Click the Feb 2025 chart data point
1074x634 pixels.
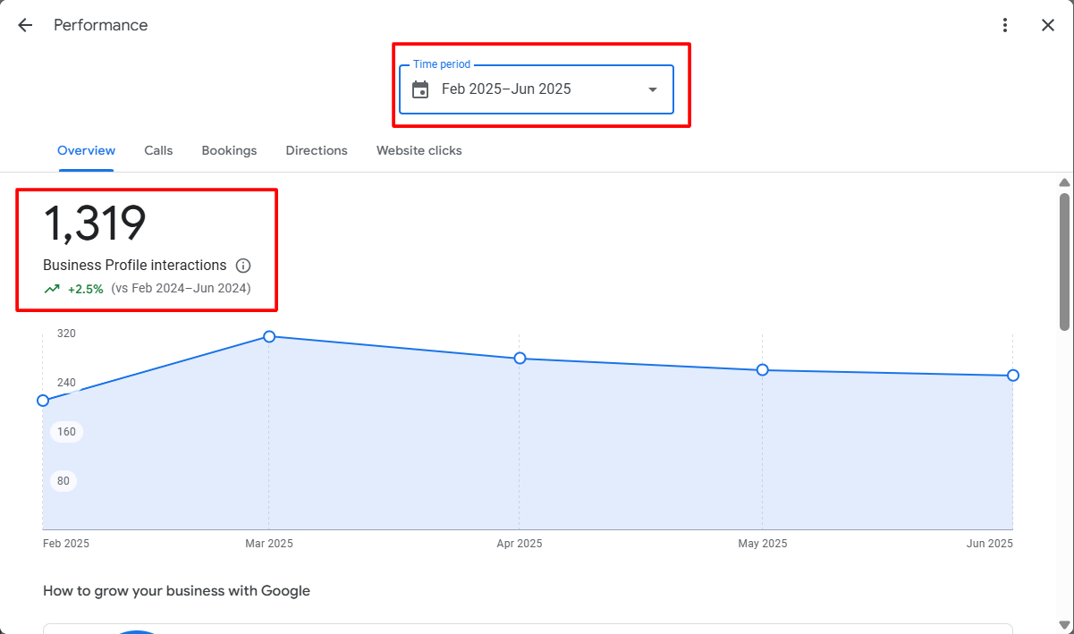pyautogui.click(x=43, y=401)
